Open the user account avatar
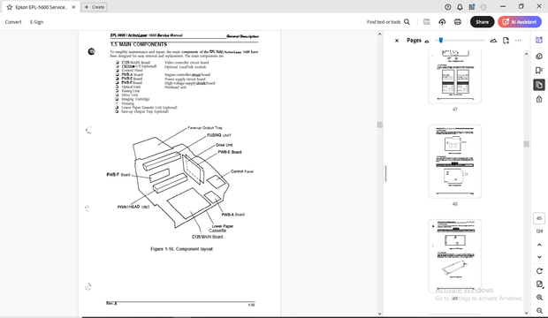This screenshot has width=548, height=318. (483, 7)
